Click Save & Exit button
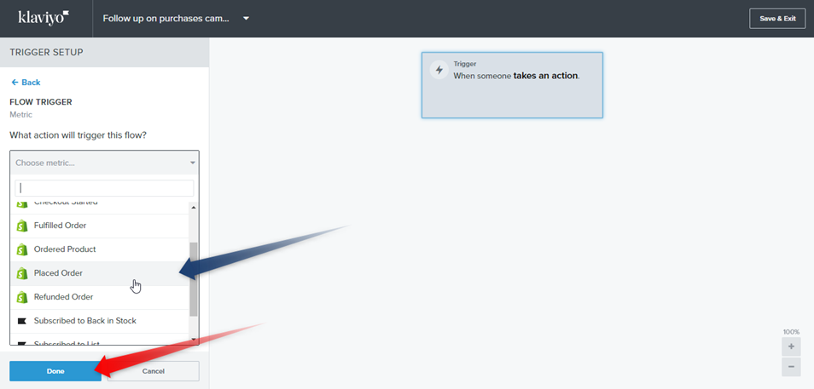The image size is (814, 389). [x=777, y=19]
